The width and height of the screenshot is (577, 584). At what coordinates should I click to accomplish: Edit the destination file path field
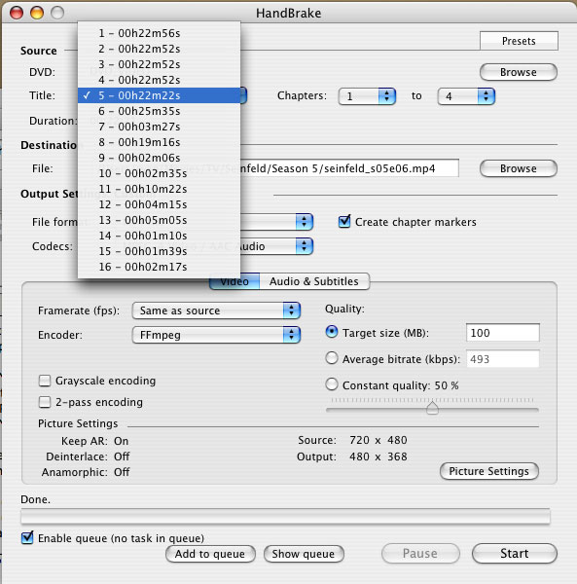pyautogui.click(x=349, y=168)
